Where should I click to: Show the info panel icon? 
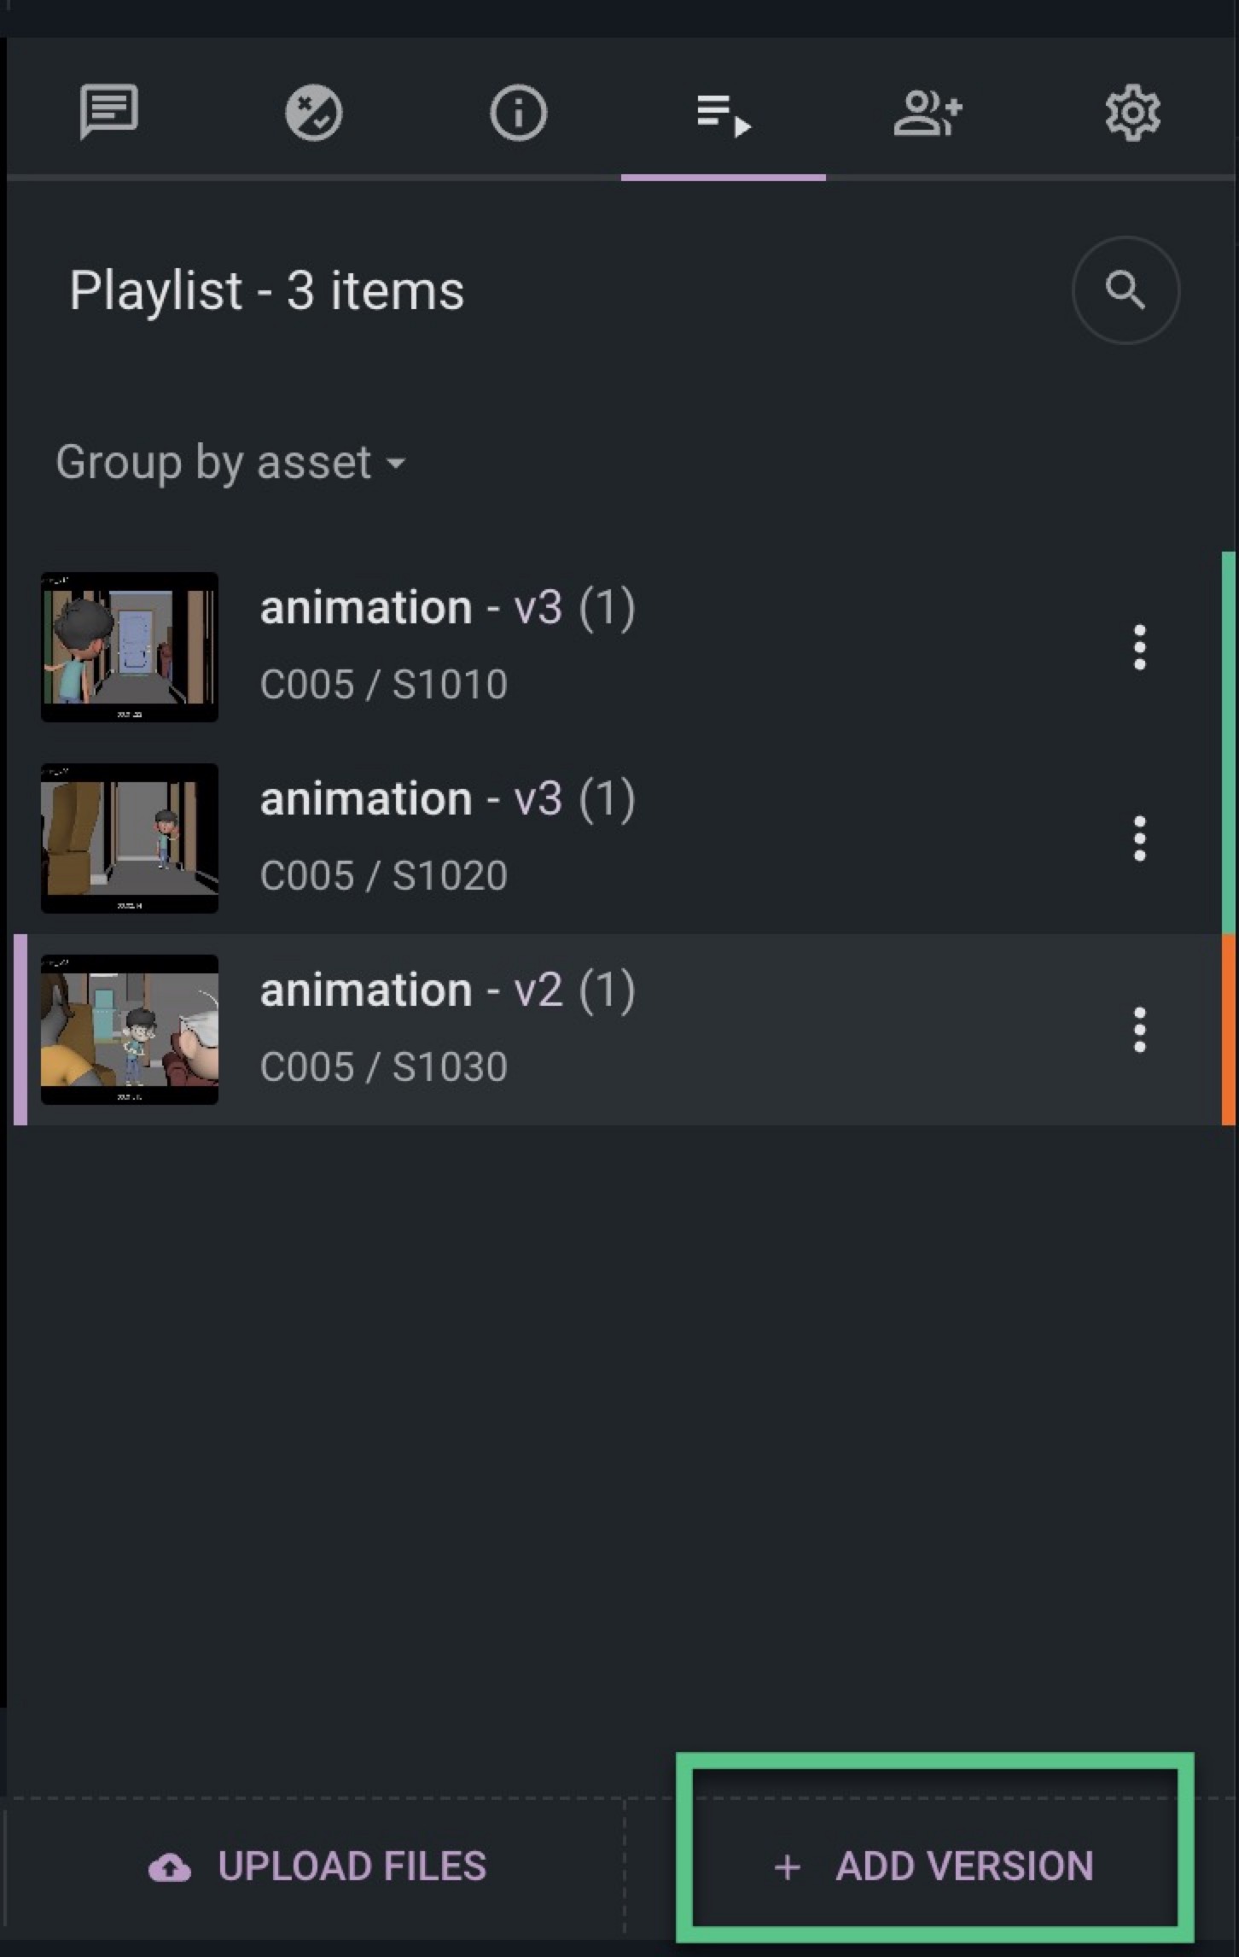(x=518, y=112)
